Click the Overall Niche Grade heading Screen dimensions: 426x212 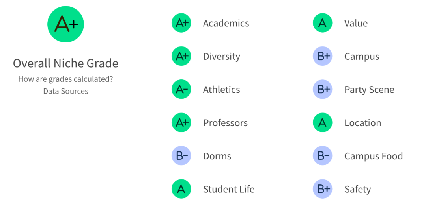pyautogui.click(x=65, y=63)
